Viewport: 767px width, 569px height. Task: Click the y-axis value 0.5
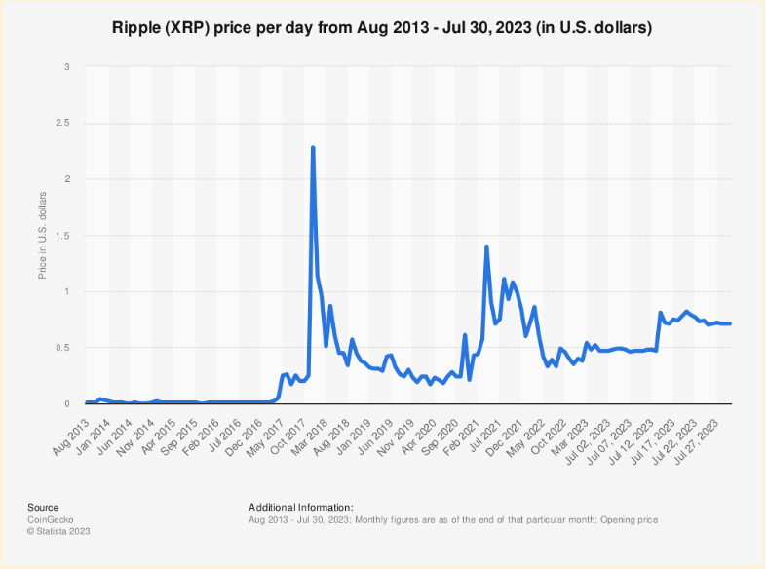tap(64, 348)
